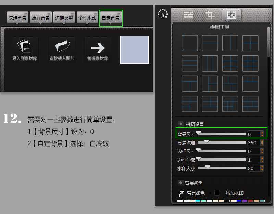Pick the three horizontal rows layout

click(190, 63)
